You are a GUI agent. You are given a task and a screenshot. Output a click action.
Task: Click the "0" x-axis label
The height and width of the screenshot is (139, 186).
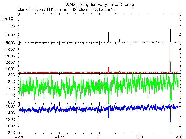point(99,137)
